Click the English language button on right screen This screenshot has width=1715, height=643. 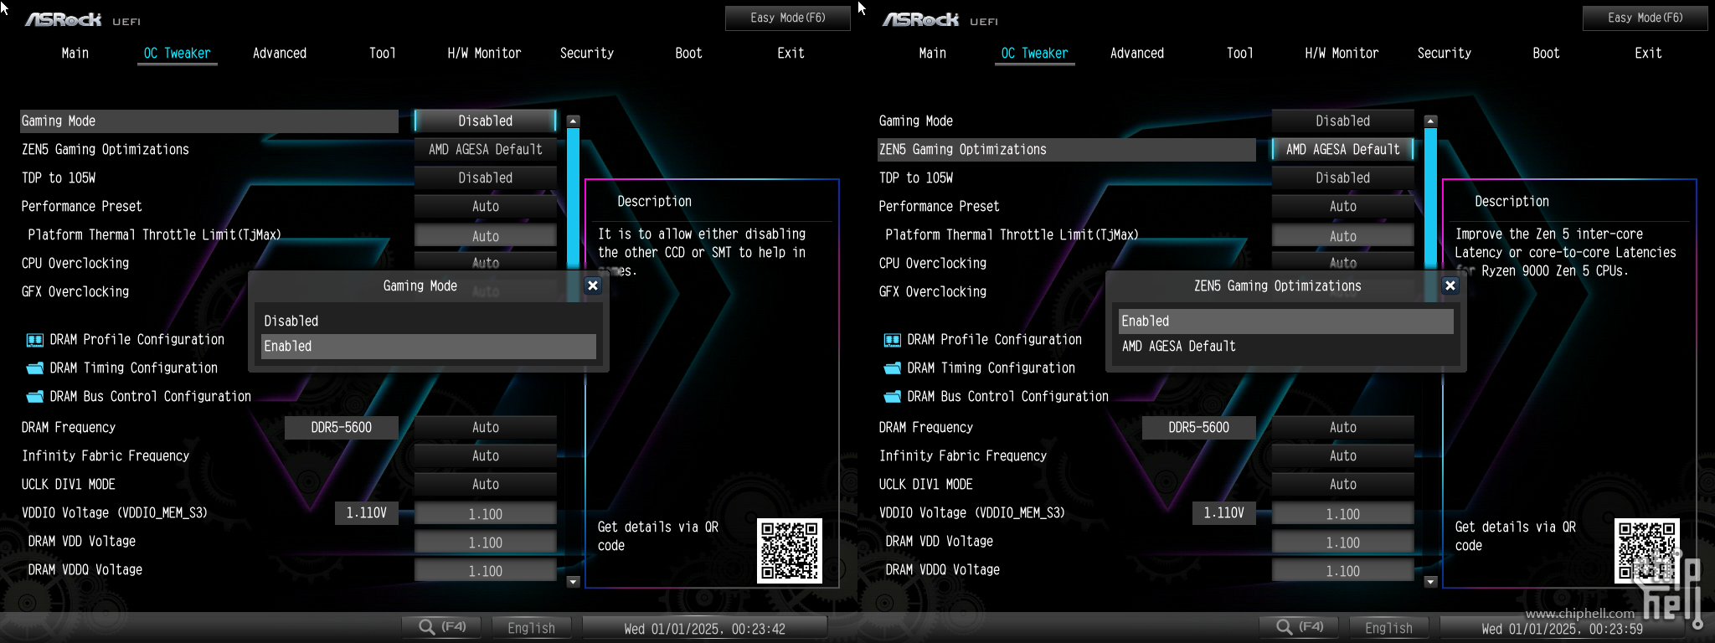click(x=1388, y=628)
